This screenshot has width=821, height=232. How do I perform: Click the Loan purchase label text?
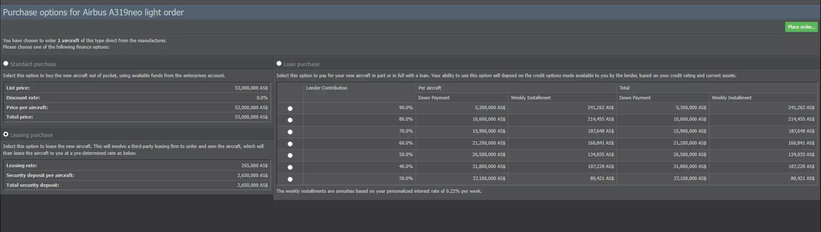point(301,64)
